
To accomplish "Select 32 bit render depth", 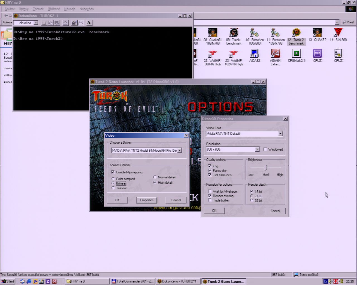I will click(x=252, y=200).
